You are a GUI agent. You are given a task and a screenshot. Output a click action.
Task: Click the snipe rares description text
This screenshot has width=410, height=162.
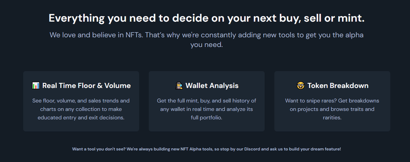pyautogui.click(x=332, y=109)
